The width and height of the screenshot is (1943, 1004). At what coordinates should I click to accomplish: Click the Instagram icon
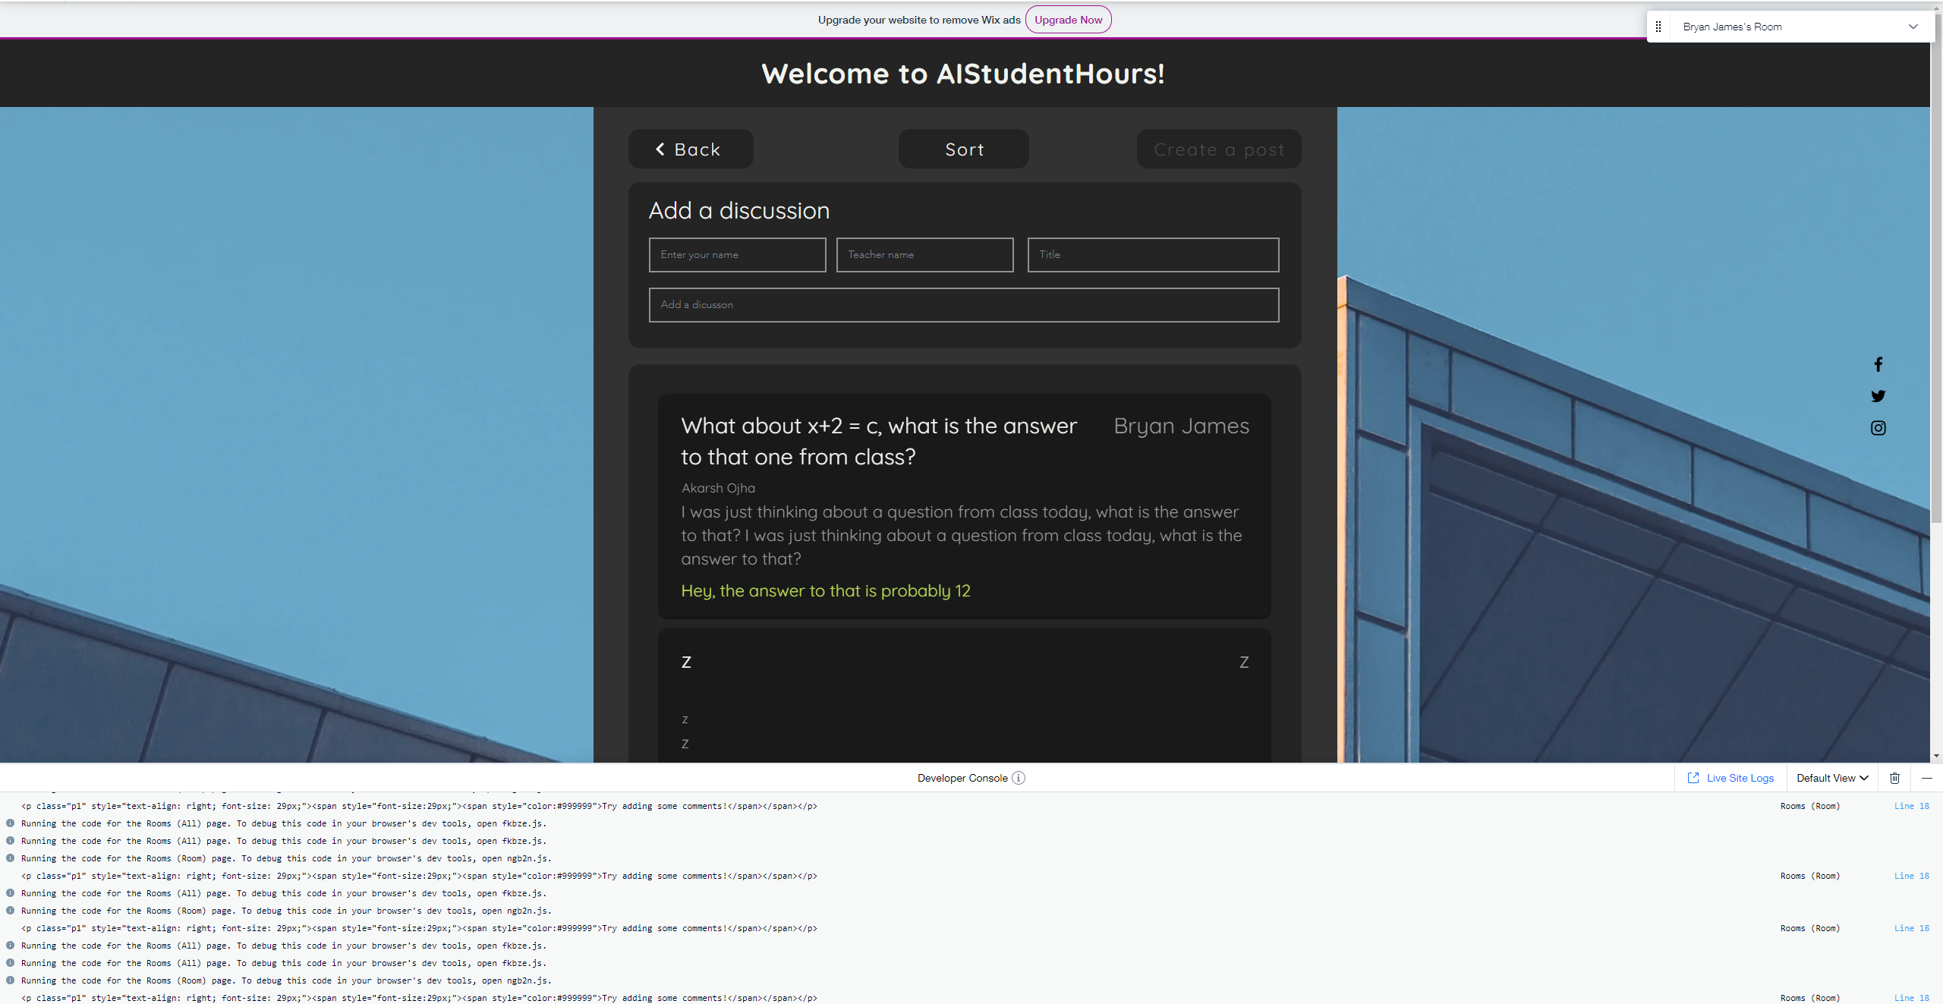pyautogui.click(x=1878, y=428)
